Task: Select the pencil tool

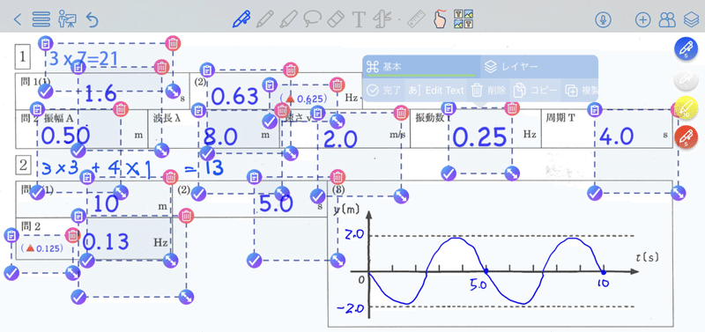Action: click(x=265, y=19)
